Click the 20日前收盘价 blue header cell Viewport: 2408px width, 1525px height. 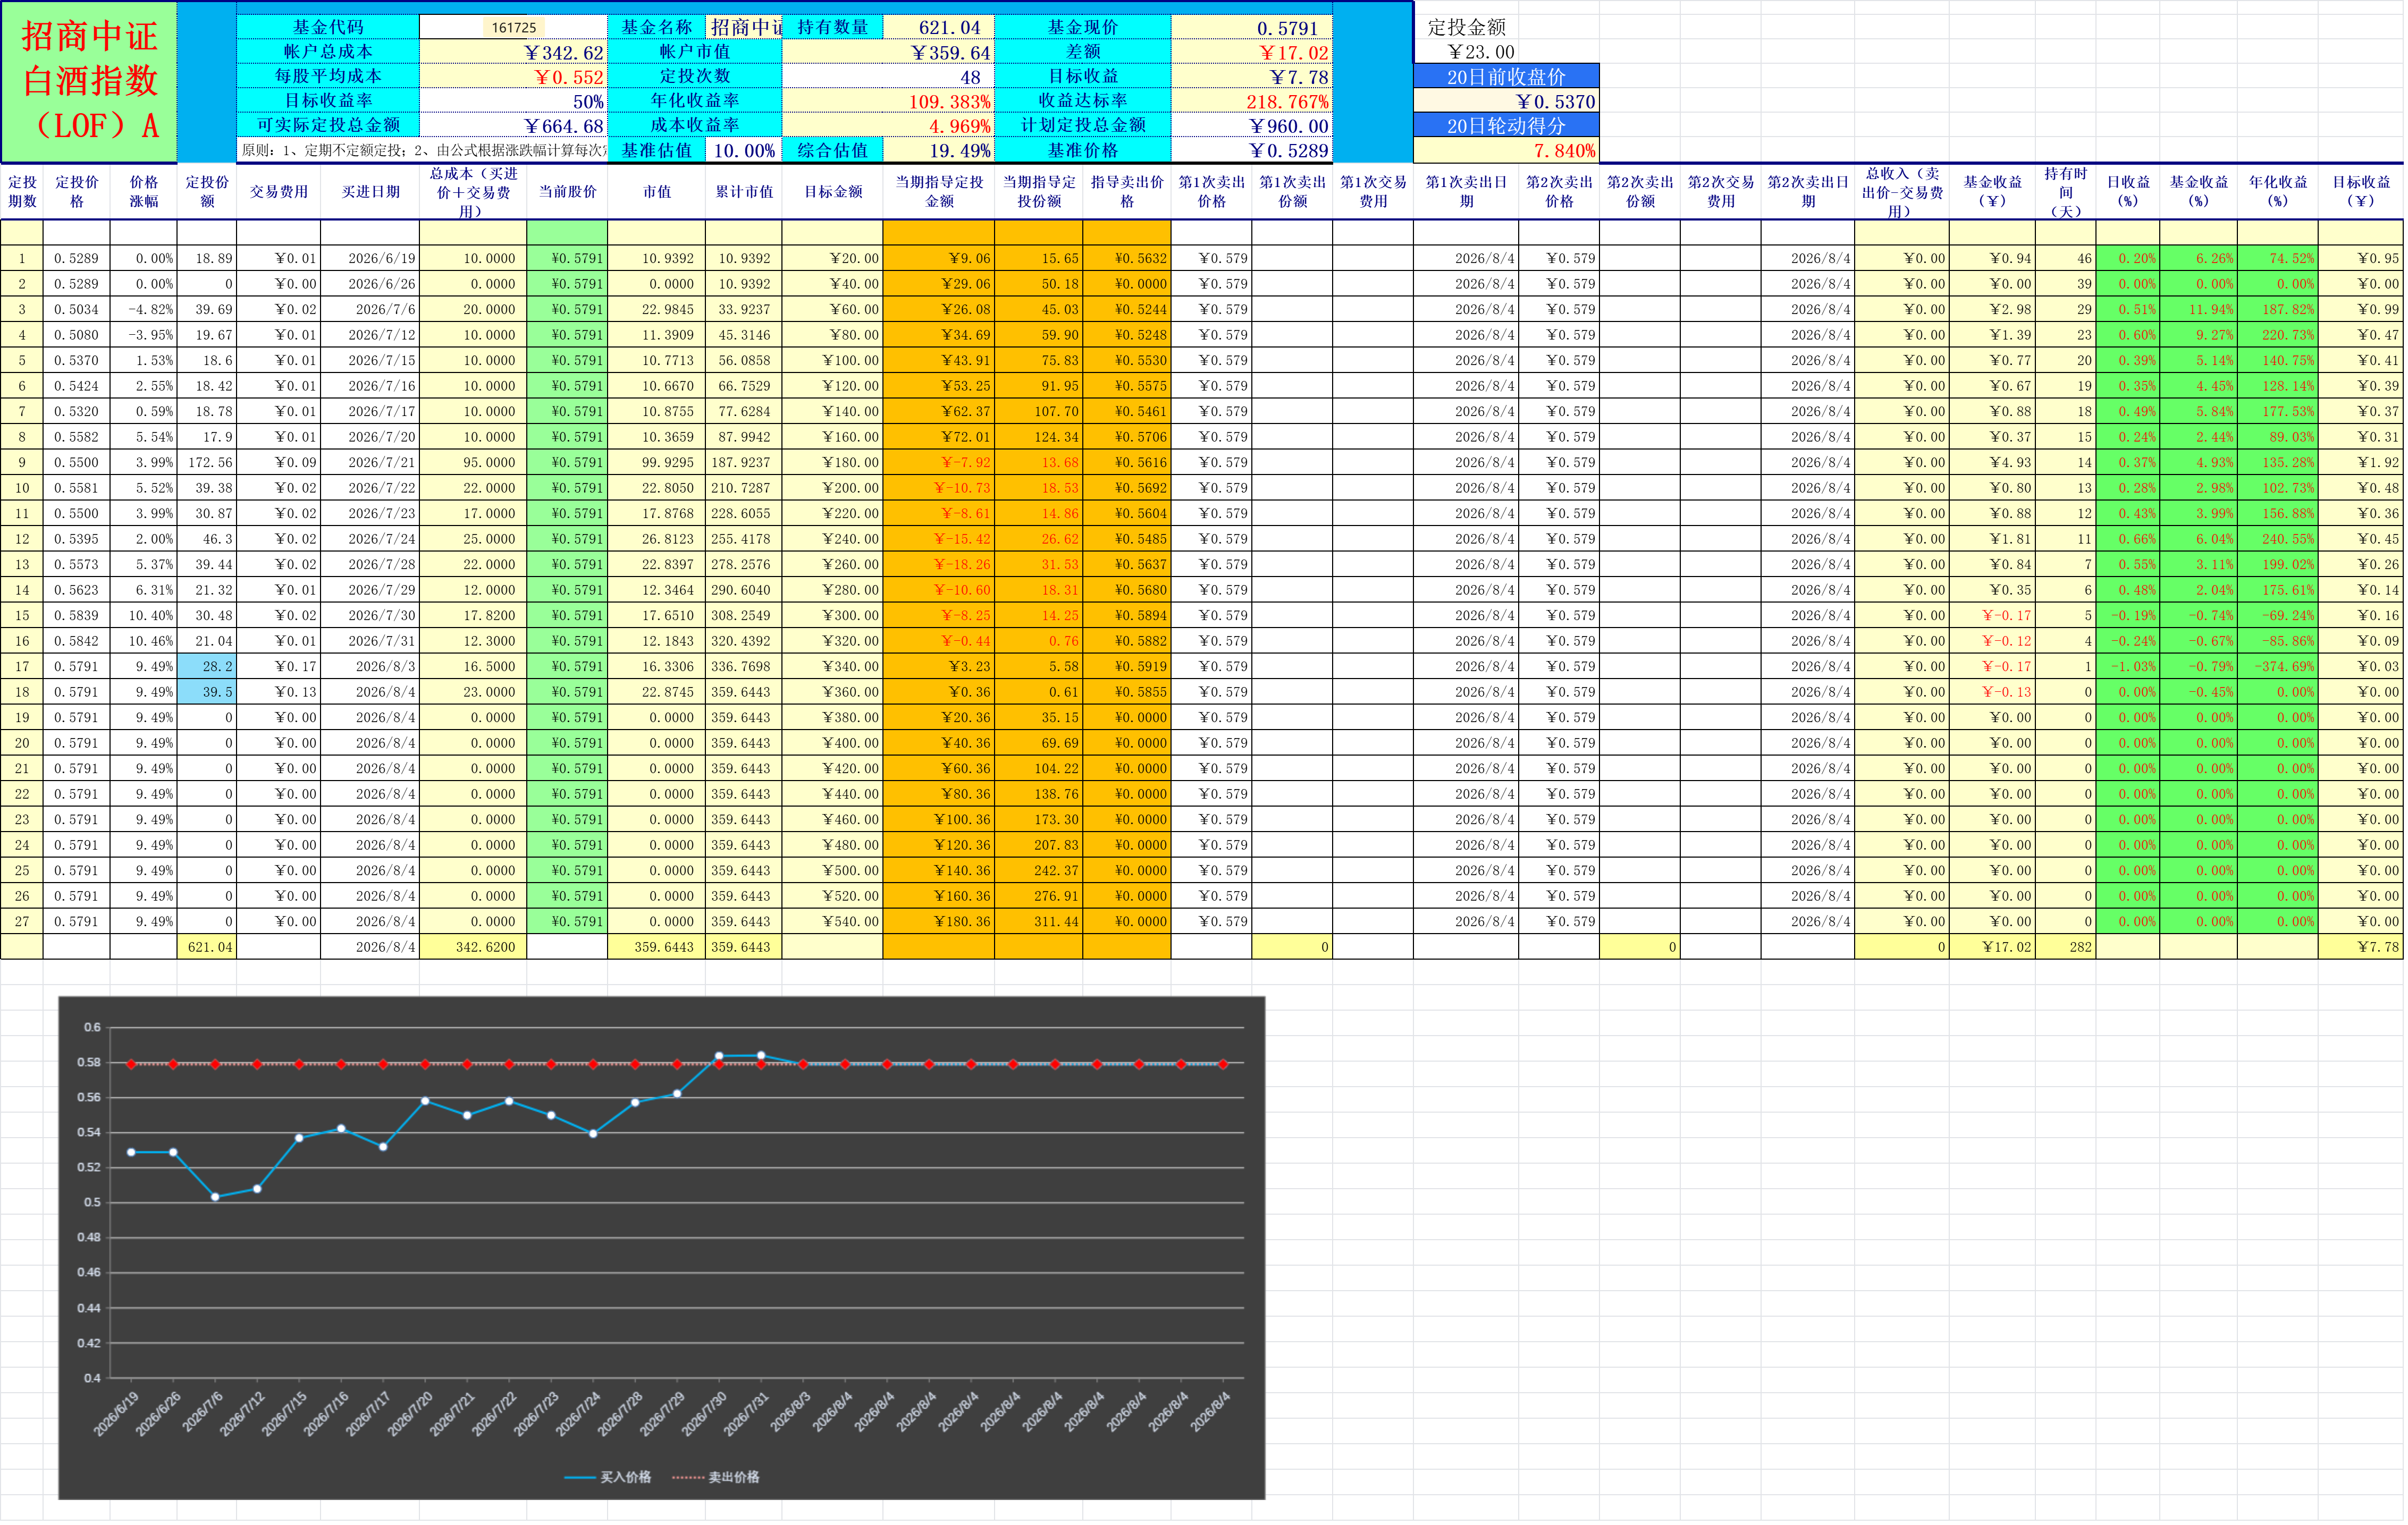pos(1506,76)
